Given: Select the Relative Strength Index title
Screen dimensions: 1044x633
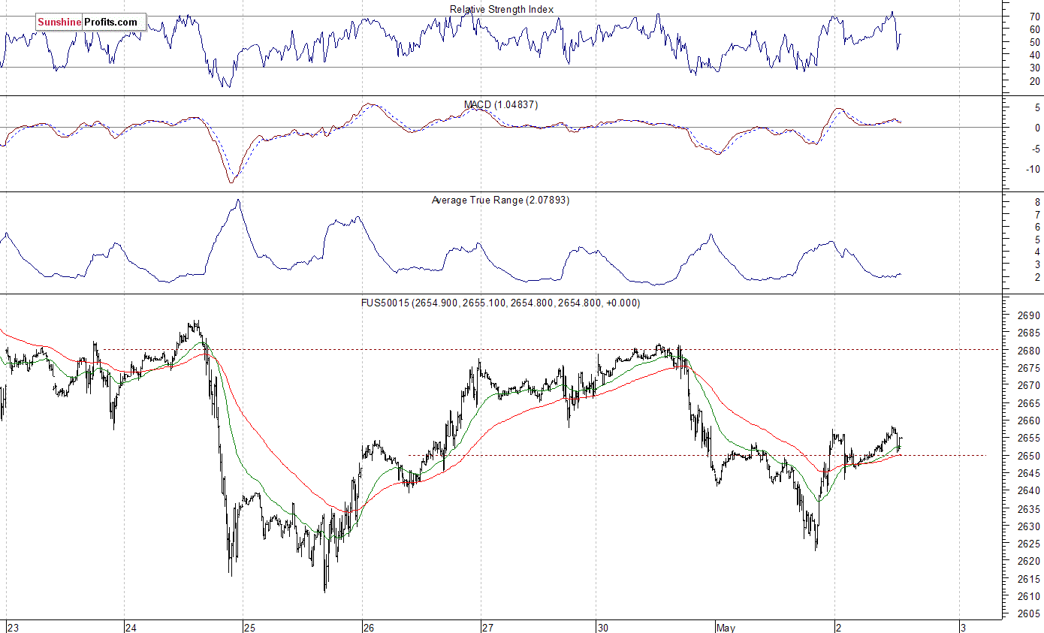Looking at the screenshot, I should coord(501,9).
